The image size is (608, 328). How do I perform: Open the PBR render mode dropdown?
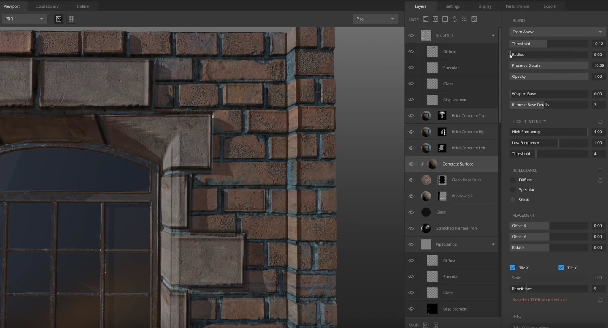click(24, 19)
